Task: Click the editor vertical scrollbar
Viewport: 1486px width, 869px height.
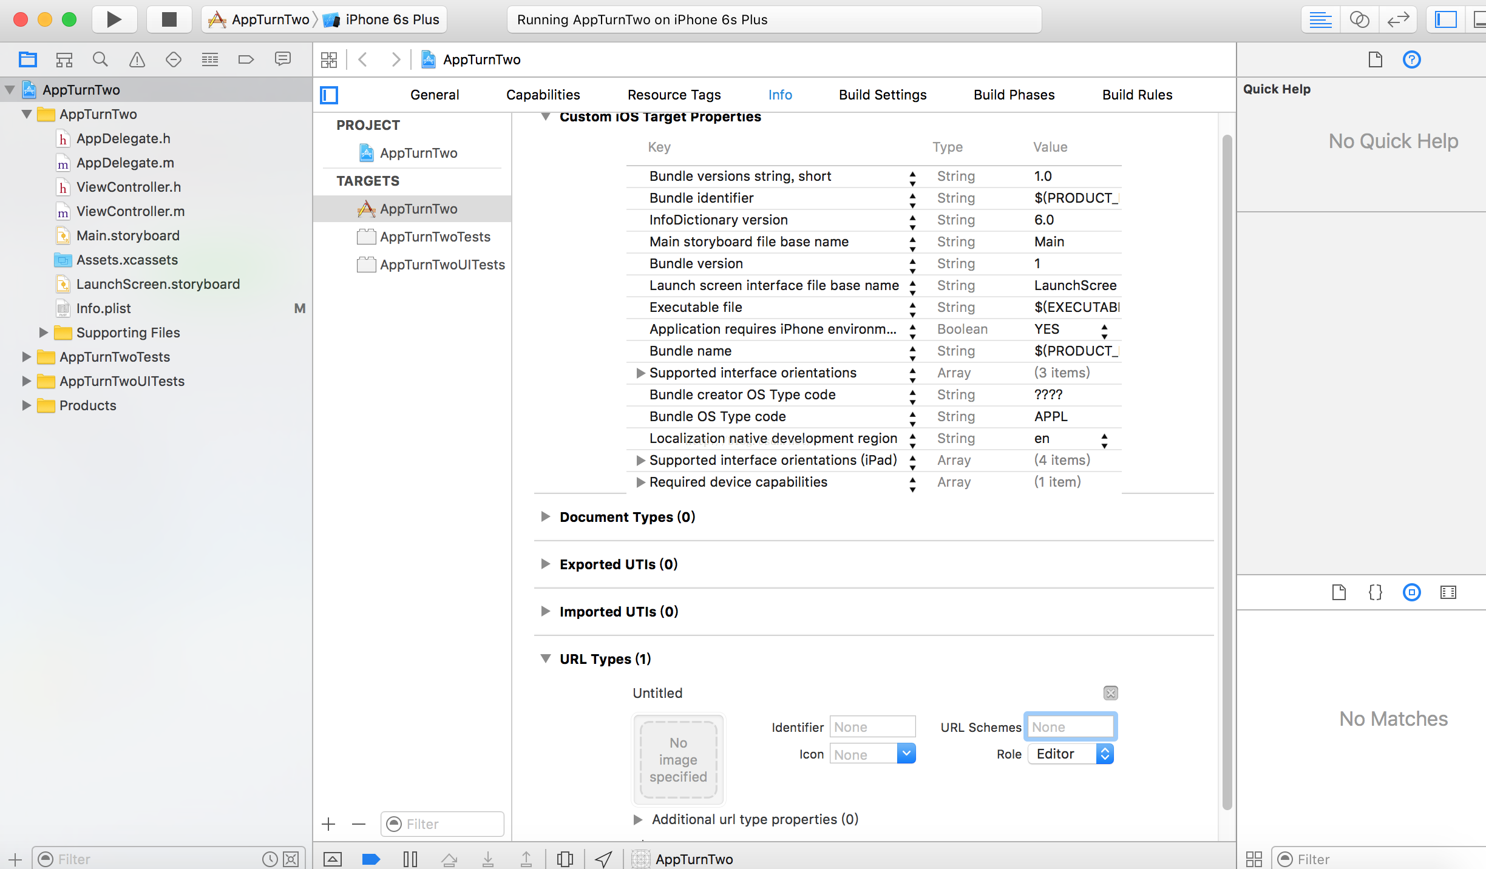Action: (x=1227, y=473)
